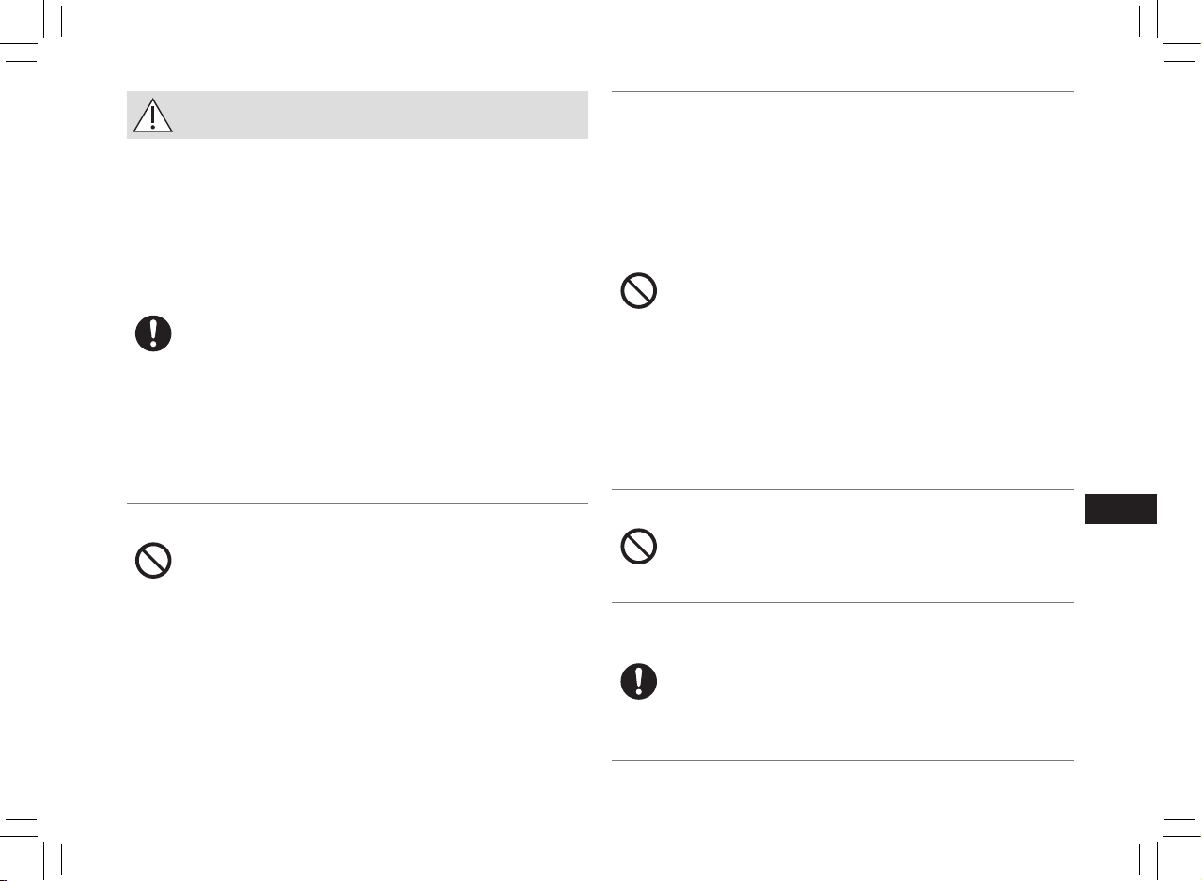Click the vertical divider between the two columns

coord(601,428)
